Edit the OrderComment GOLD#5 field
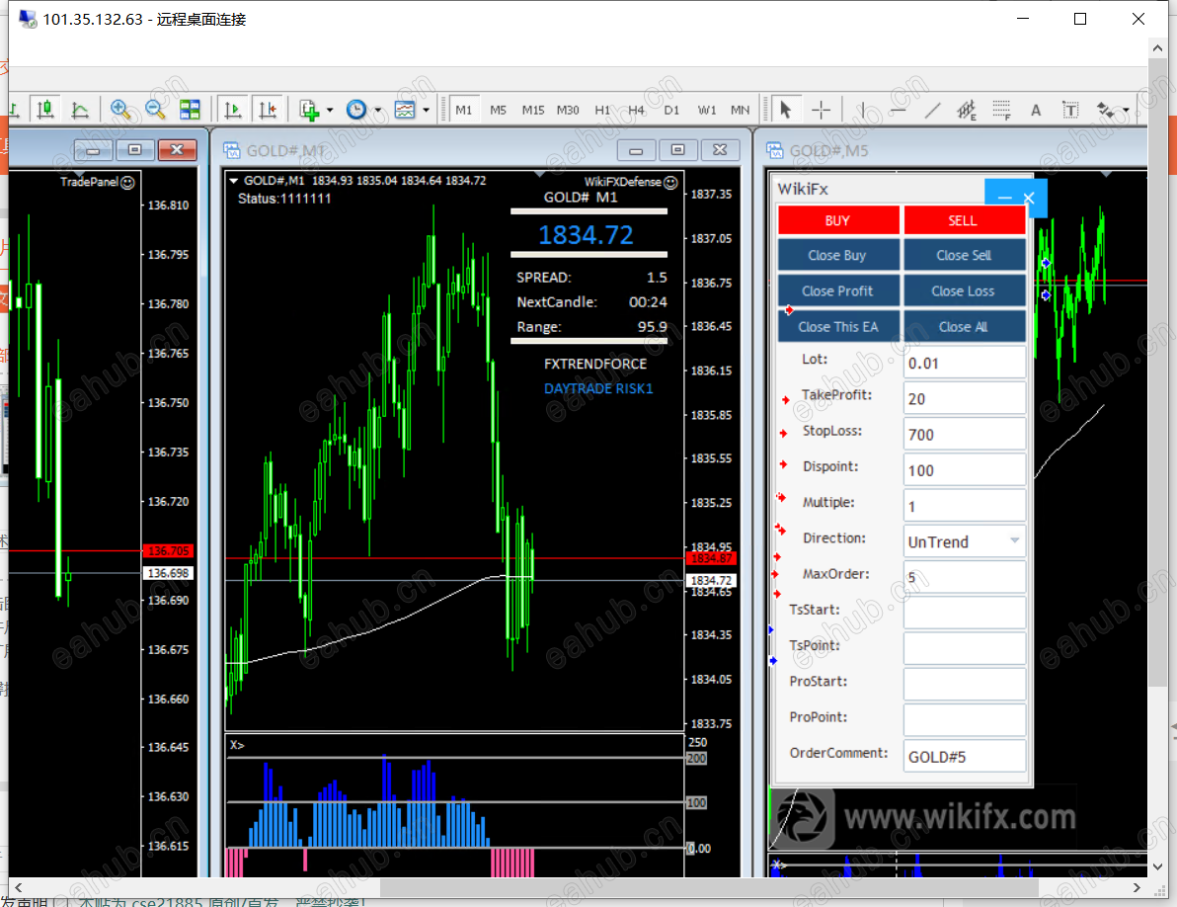This screenshot has height=907, width=1177. [965, 756]
